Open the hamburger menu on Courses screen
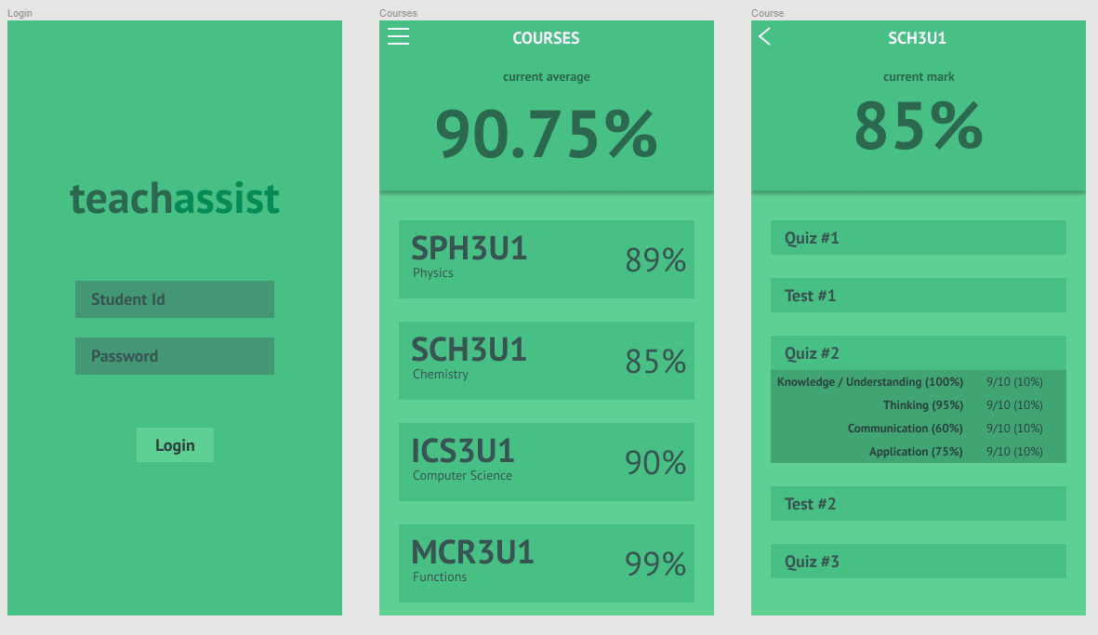 [x=399, y=36]
